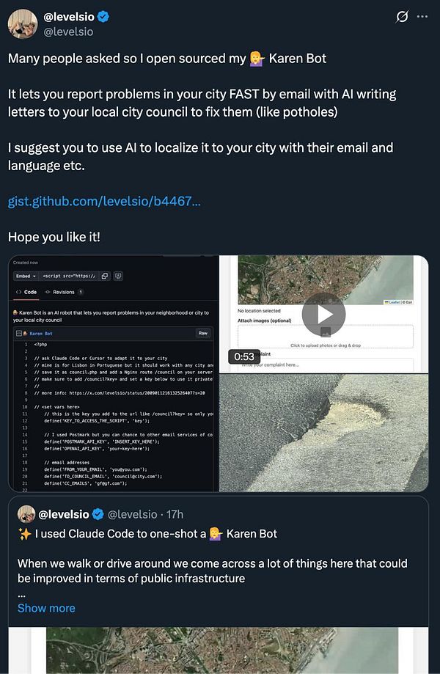Click the file icon beside Karen Bot filename
This screenshot has width=440, height=674.
[19, 331]
